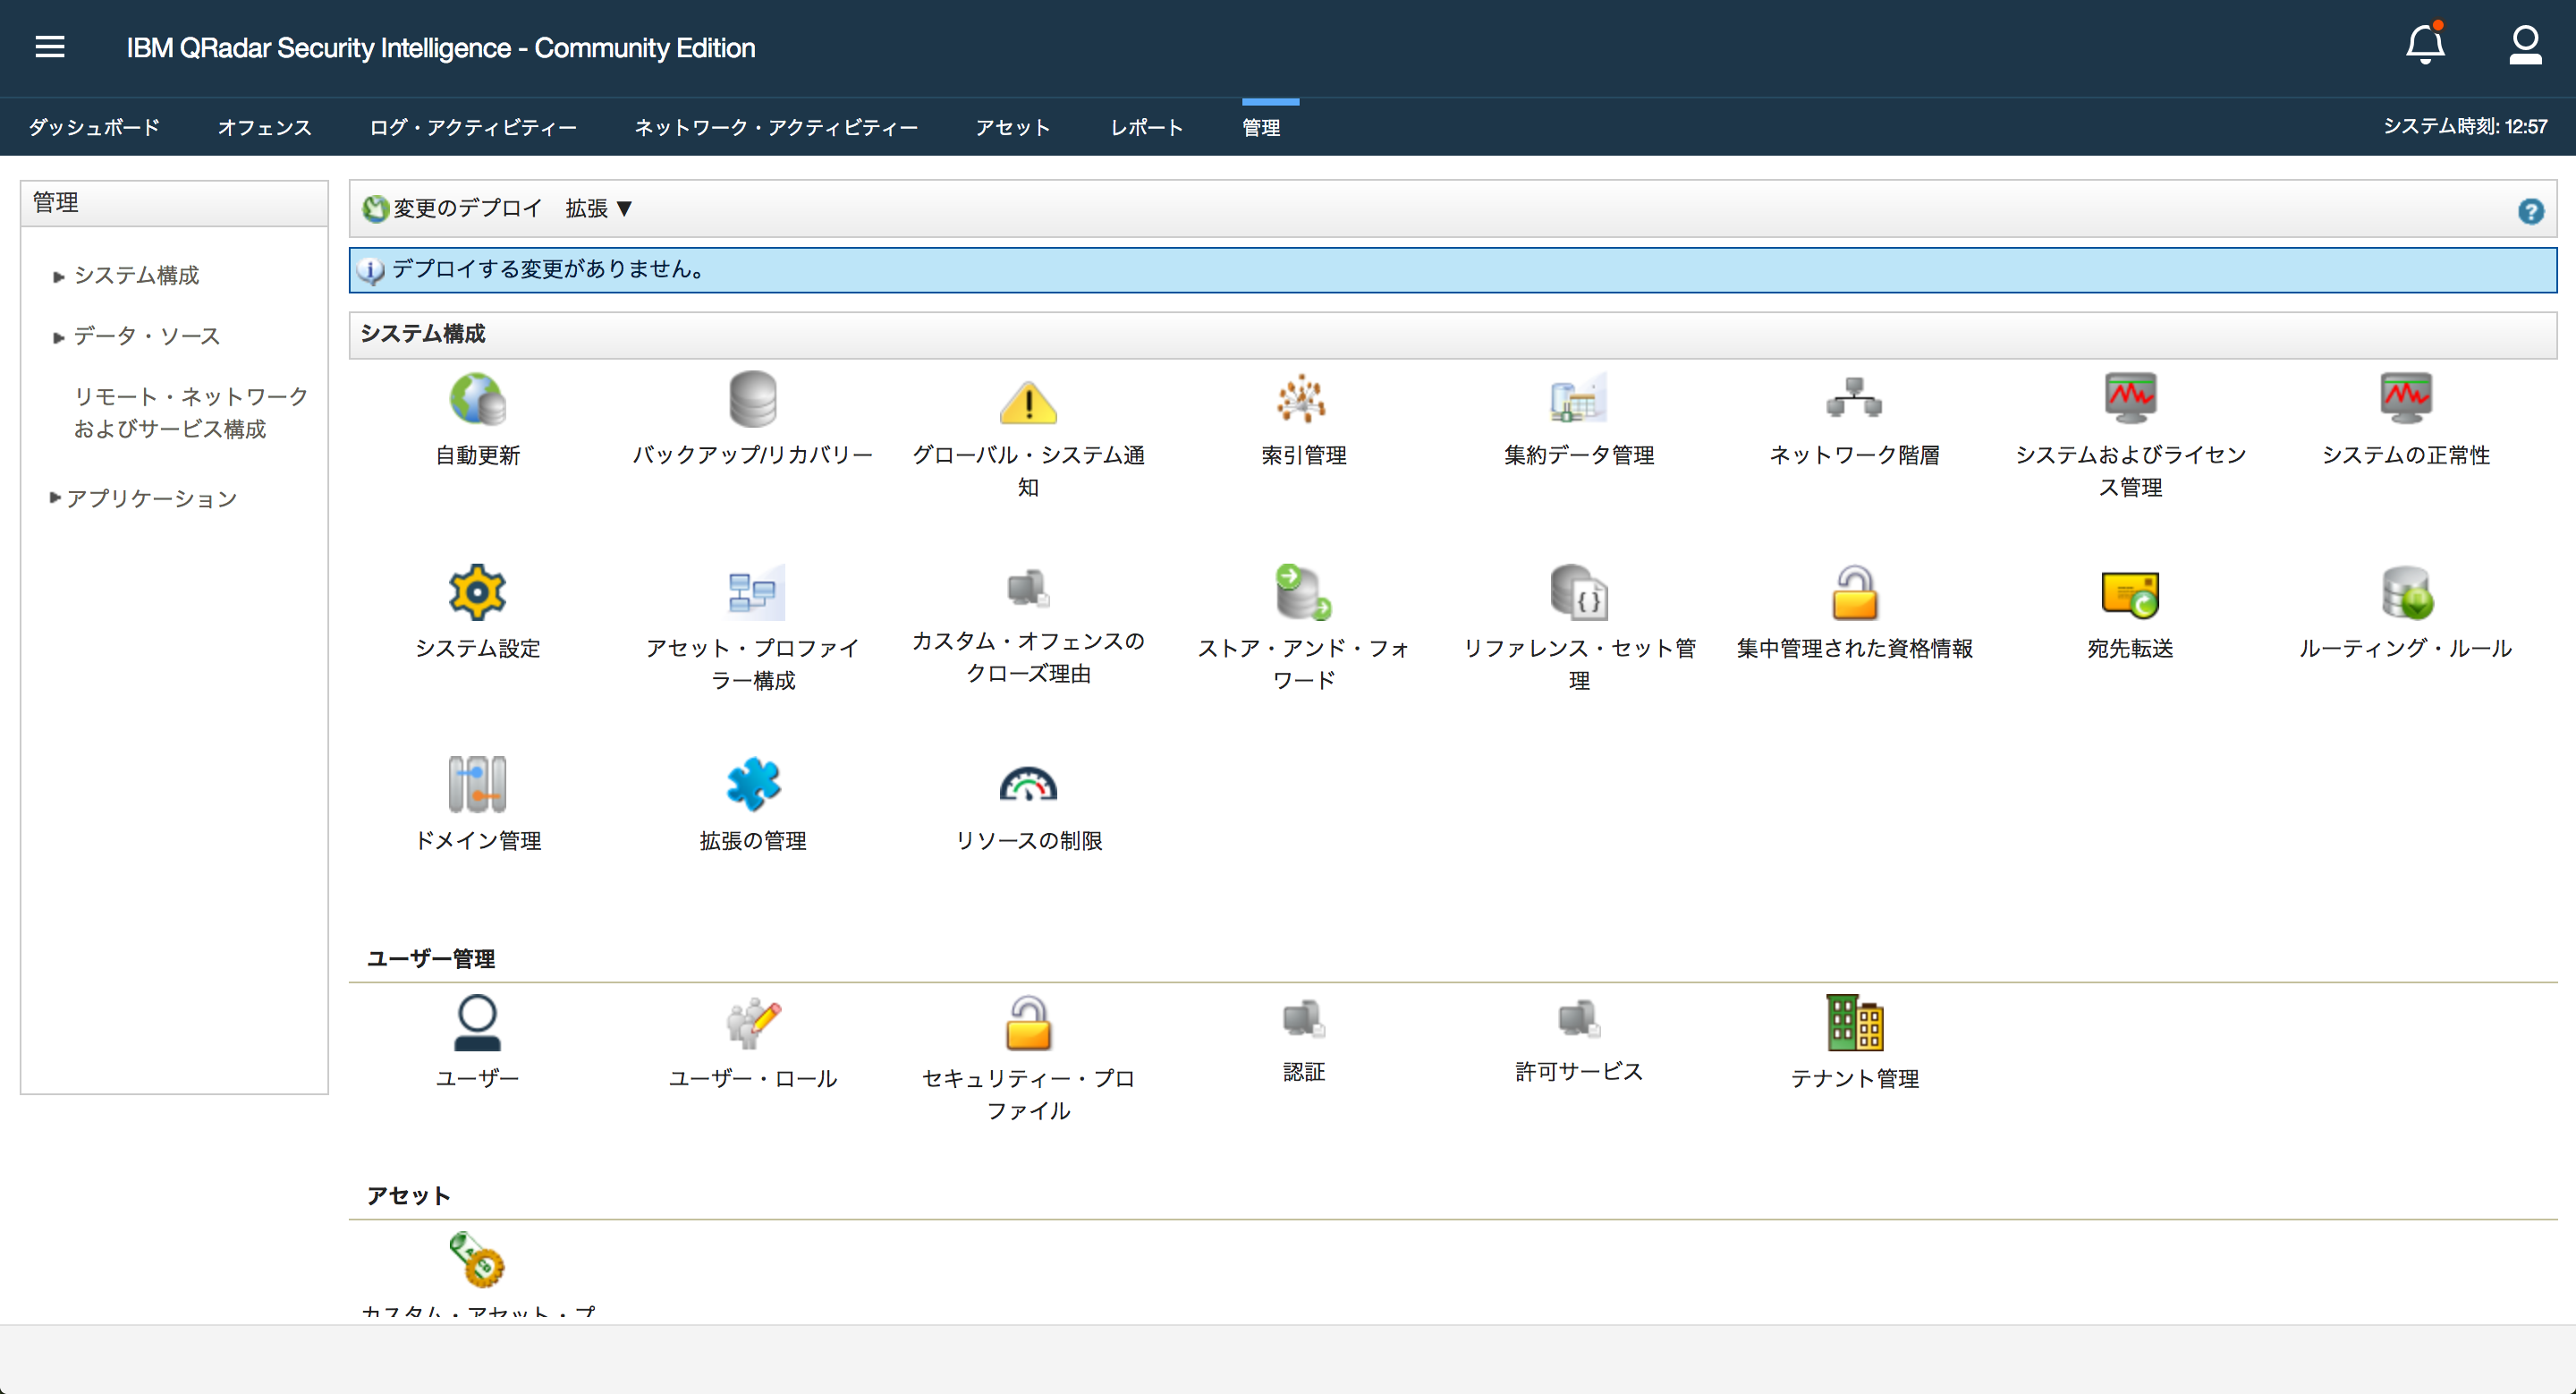Click 変更のデプロイ button
Image resolution: width=2576 pixels, height=1394 pixels.
(453, 208)
